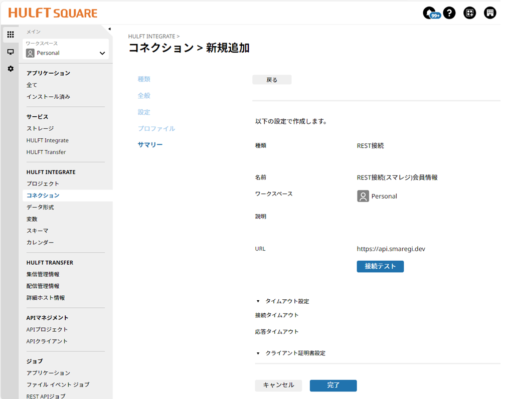This screenshot has width=505, height=399.
Task: Click the add-app grid icon in header
Action: click(469, 13)
